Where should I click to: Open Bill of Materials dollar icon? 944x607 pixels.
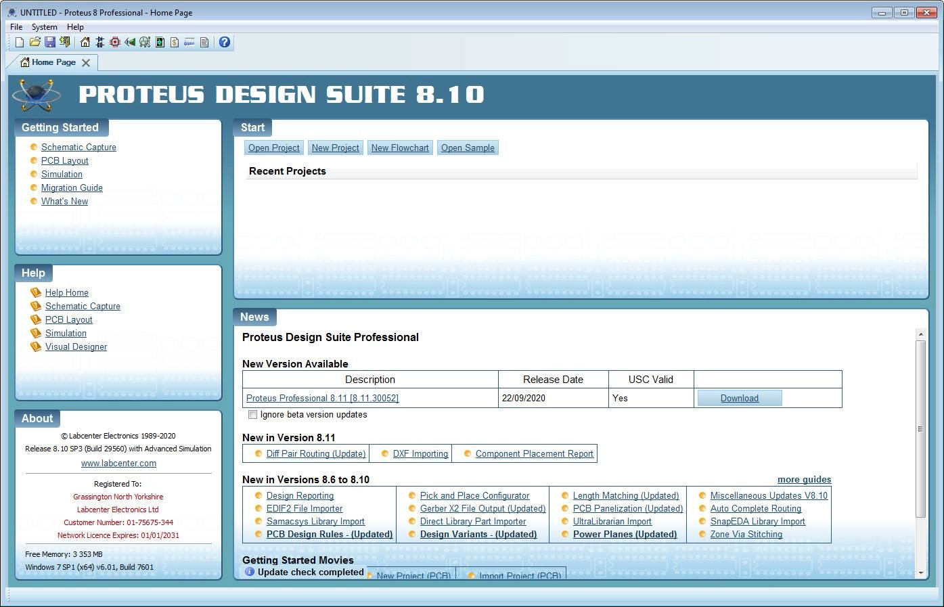[175, 43]
